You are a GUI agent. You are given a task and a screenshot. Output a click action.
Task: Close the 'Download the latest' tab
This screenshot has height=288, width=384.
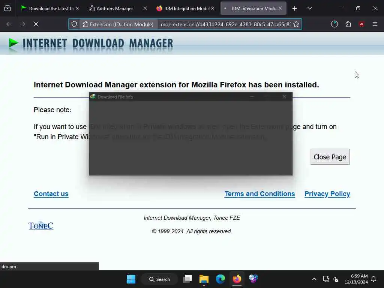(x=77, y=8)
